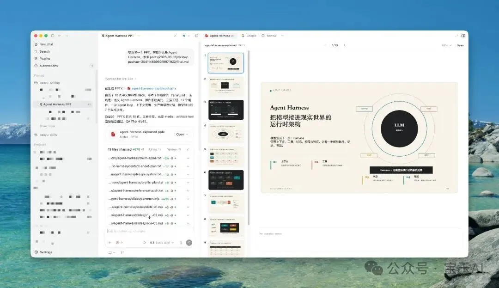The height and width of the screenshot is (288, 499).
Task: Click the speaker notes area
Action: [360, 240]
